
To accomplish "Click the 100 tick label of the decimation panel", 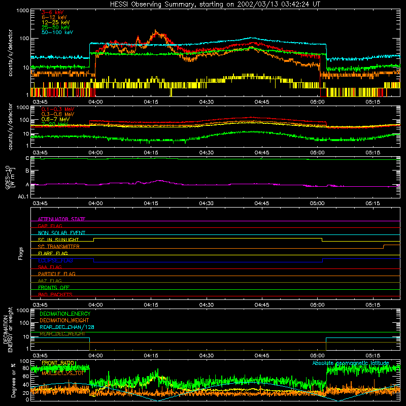I will [x=24, y=323].
